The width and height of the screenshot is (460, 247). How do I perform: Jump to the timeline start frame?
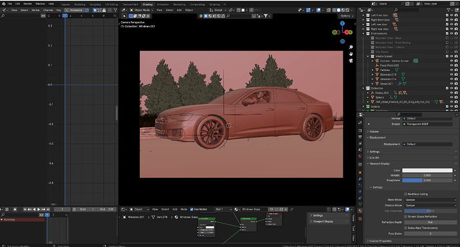(x=25, y=210)
